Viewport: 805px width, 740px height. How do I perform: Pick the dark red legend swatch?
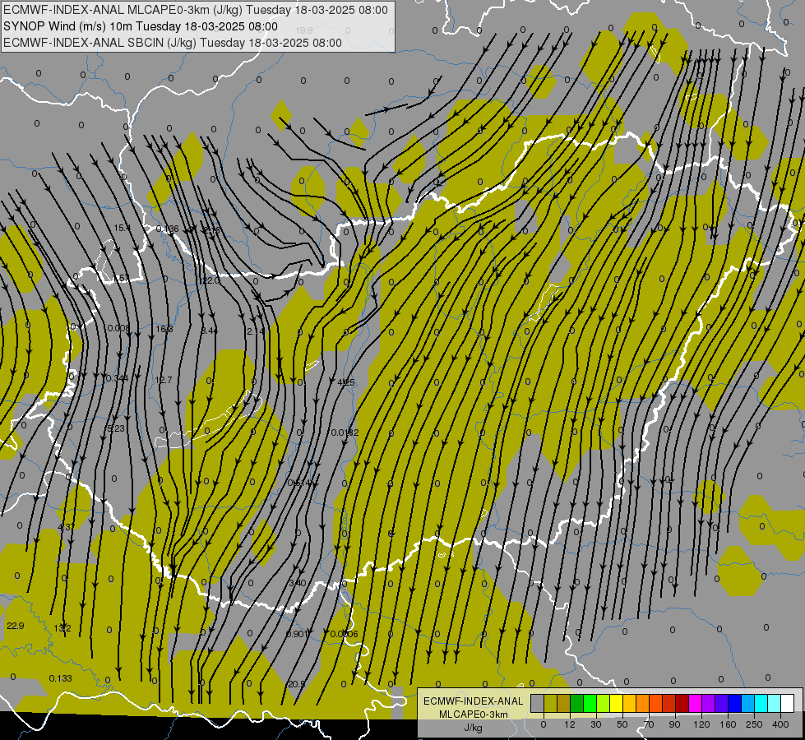682,703
